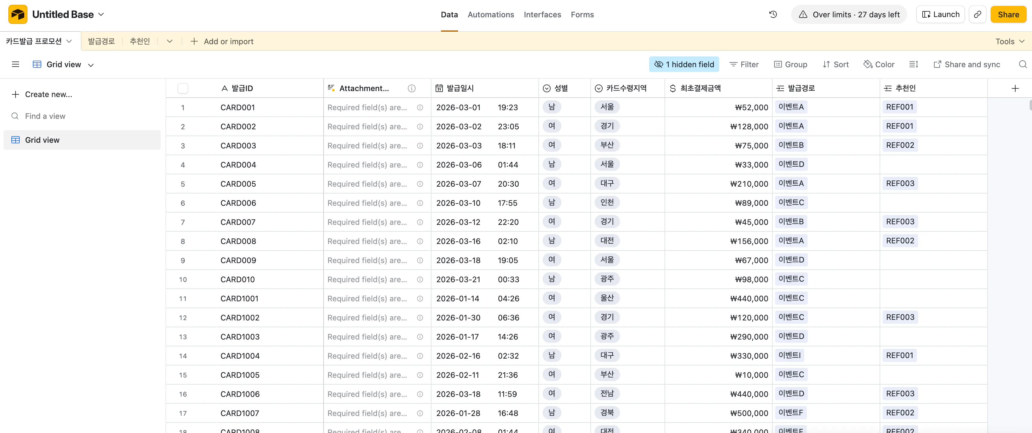Switch to the Automations tab
The width and height of the screenshot is (1032, 433).
pos(490,14)
